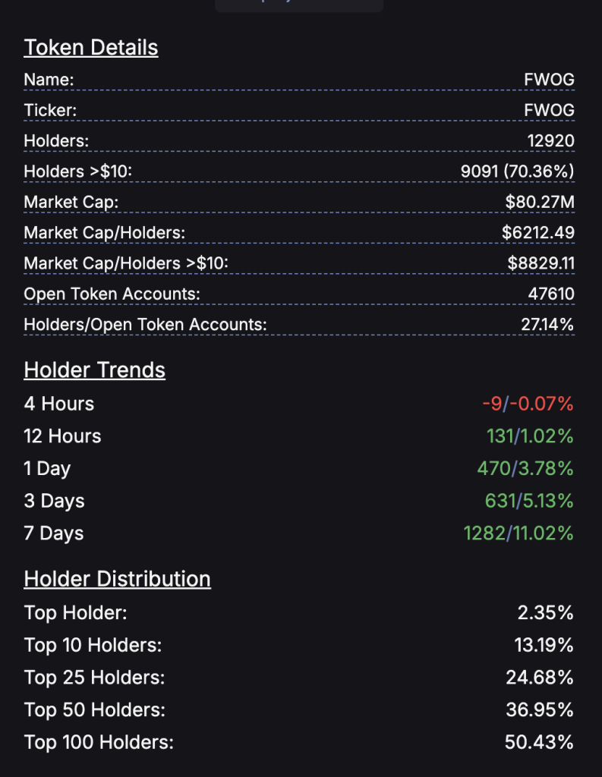Select the 12 Hours trend row label
The width and height of the screenshot is (602, 777).
coord(62,436)
